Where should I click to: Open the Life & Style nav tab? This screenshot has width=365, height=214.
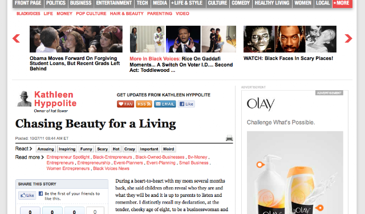tap(188, 3)
